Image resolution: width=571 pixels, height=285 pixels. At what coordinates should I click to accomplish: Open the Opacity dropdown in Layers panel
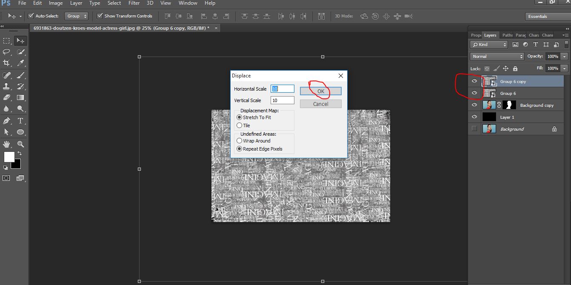tap(565, 56)
